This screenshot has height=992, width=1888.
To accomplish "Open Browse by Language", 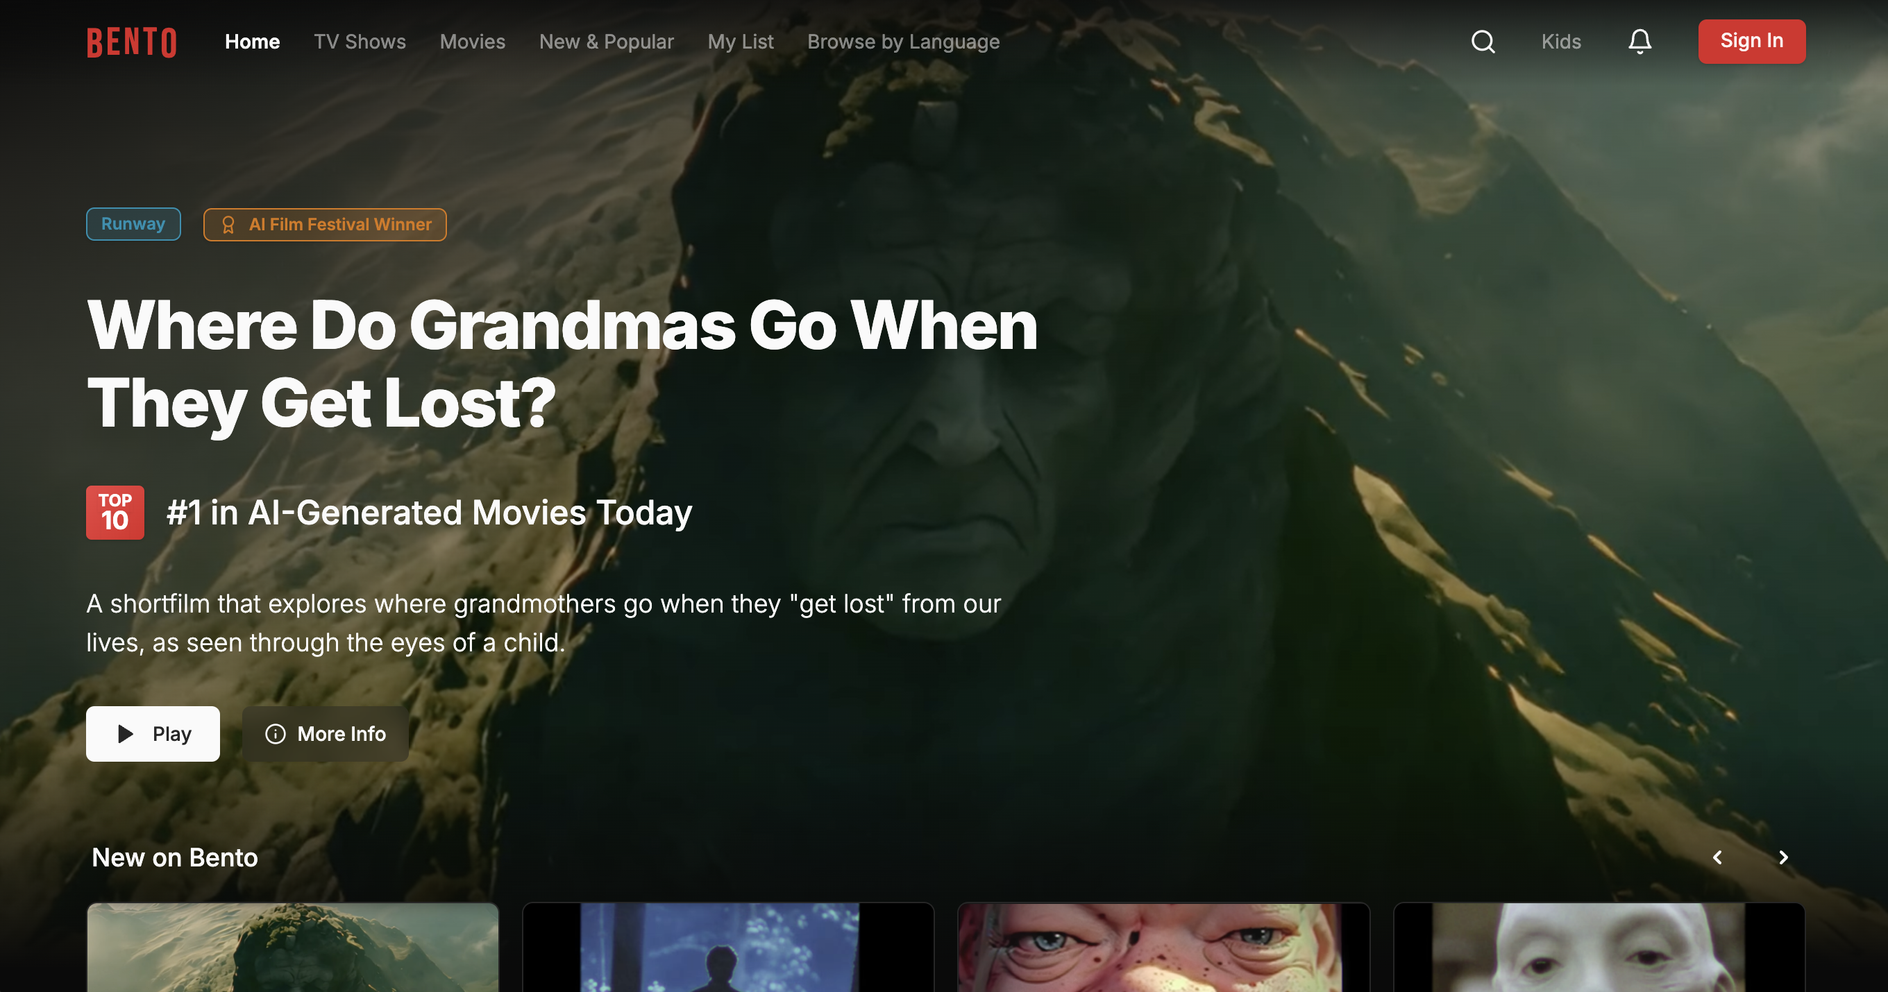I will (904, 42).
